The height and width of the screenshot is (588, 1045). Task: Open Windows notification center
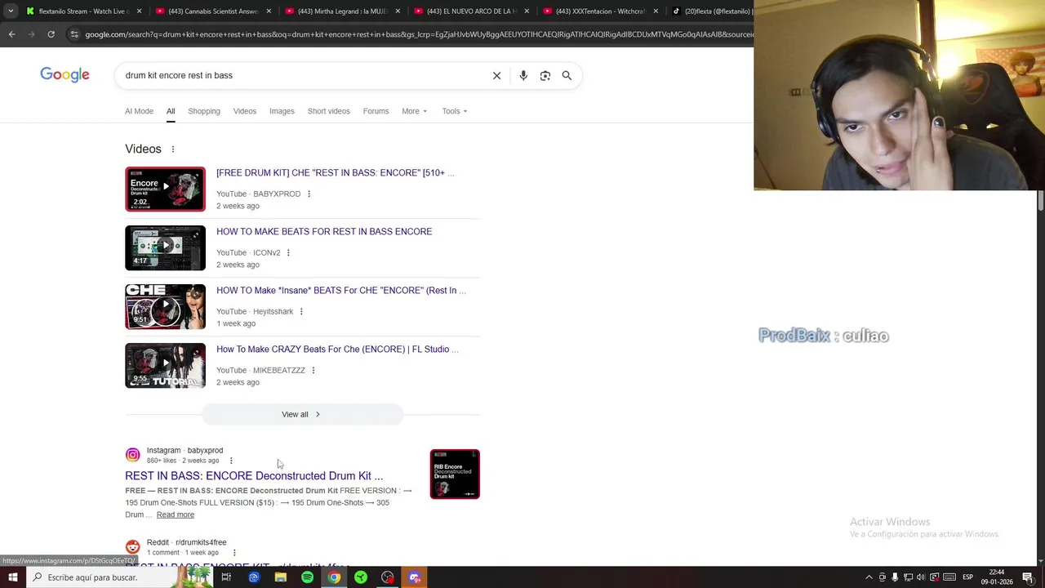(1028, 577)
